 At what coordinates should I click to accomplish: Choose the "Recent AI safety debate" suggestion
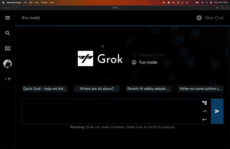(148, 89)
